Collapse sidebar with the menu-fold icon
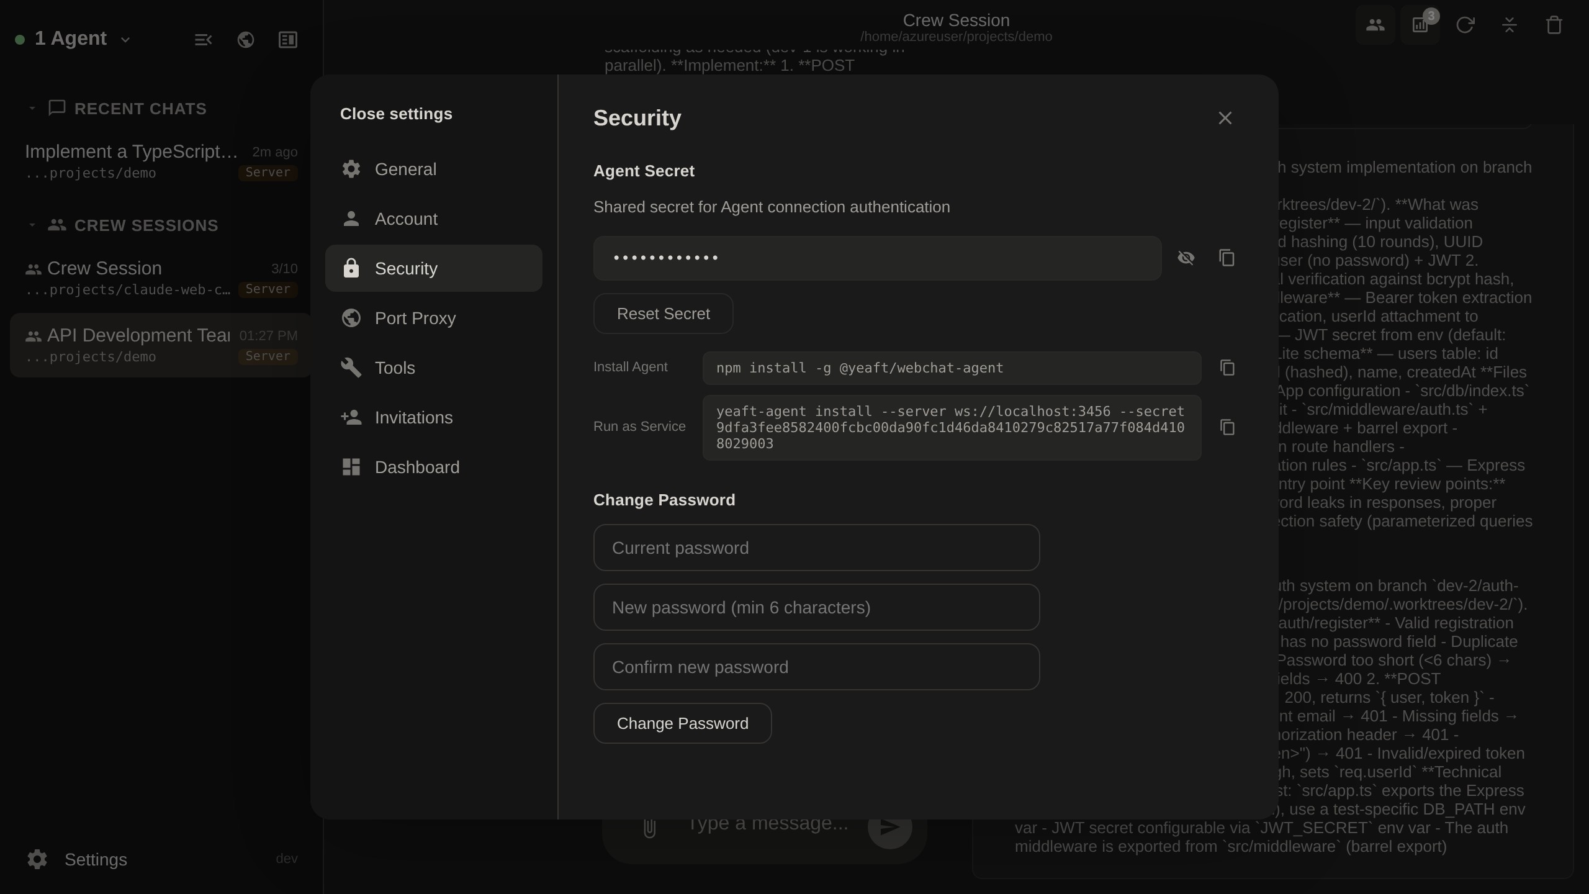Image resolution: width=1589 pixels, height=894 pixels. [x=204, y=40]
